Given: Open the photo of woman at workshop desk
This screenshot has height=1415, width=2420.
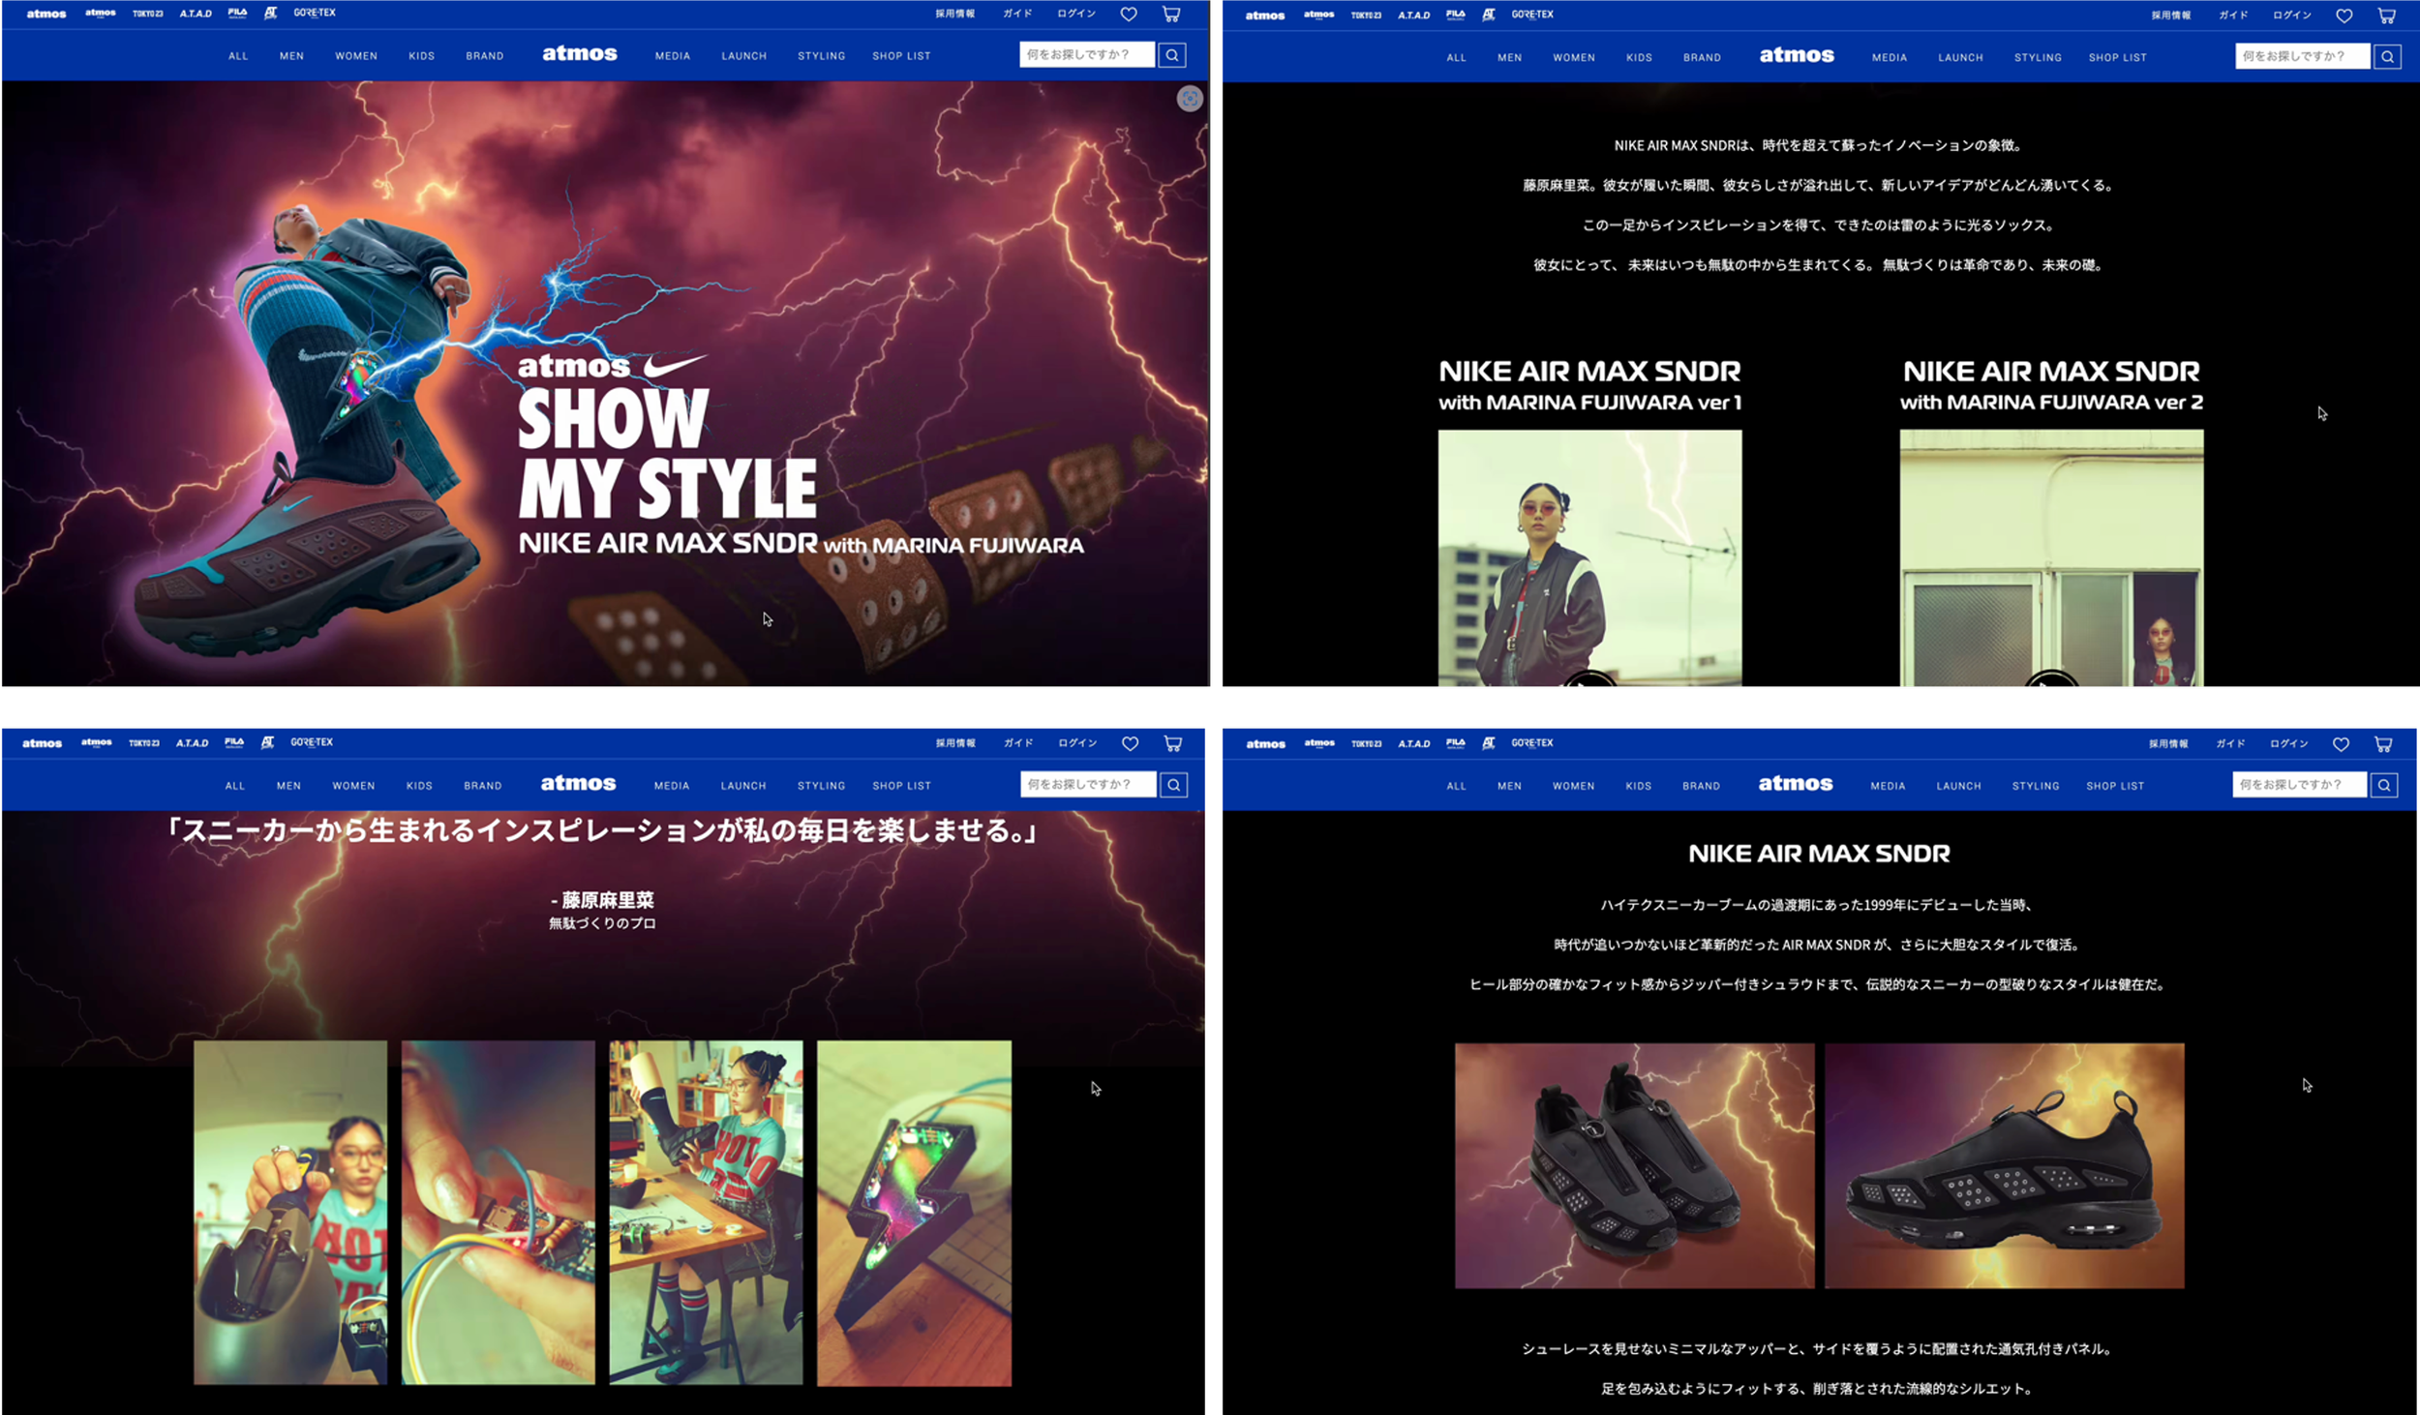Looking at the screenshot, I should point(706,1213).
